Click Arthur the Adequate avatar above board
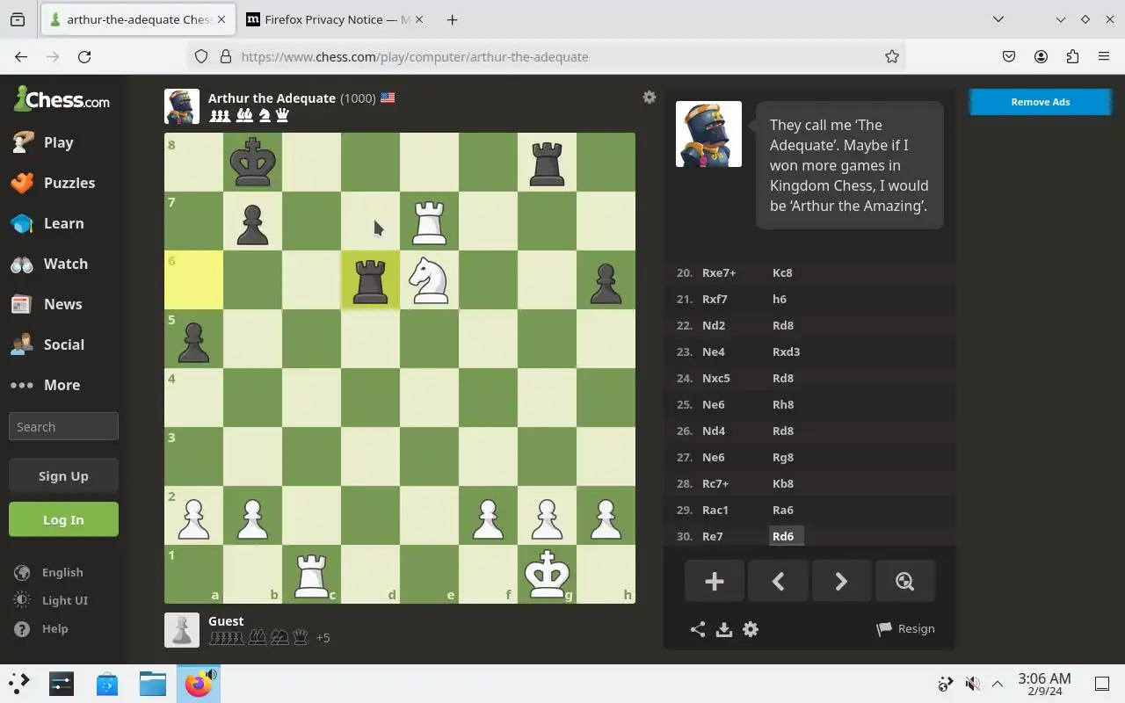The height and width of the screenshot is (703, 1125). pos(182,106)
